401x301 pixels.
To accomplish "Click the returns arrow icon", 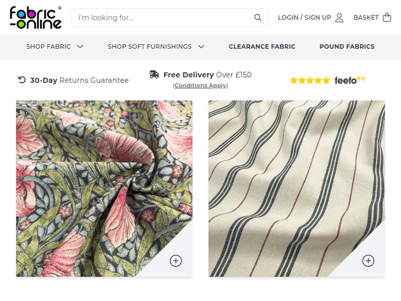I will point(22,80).
